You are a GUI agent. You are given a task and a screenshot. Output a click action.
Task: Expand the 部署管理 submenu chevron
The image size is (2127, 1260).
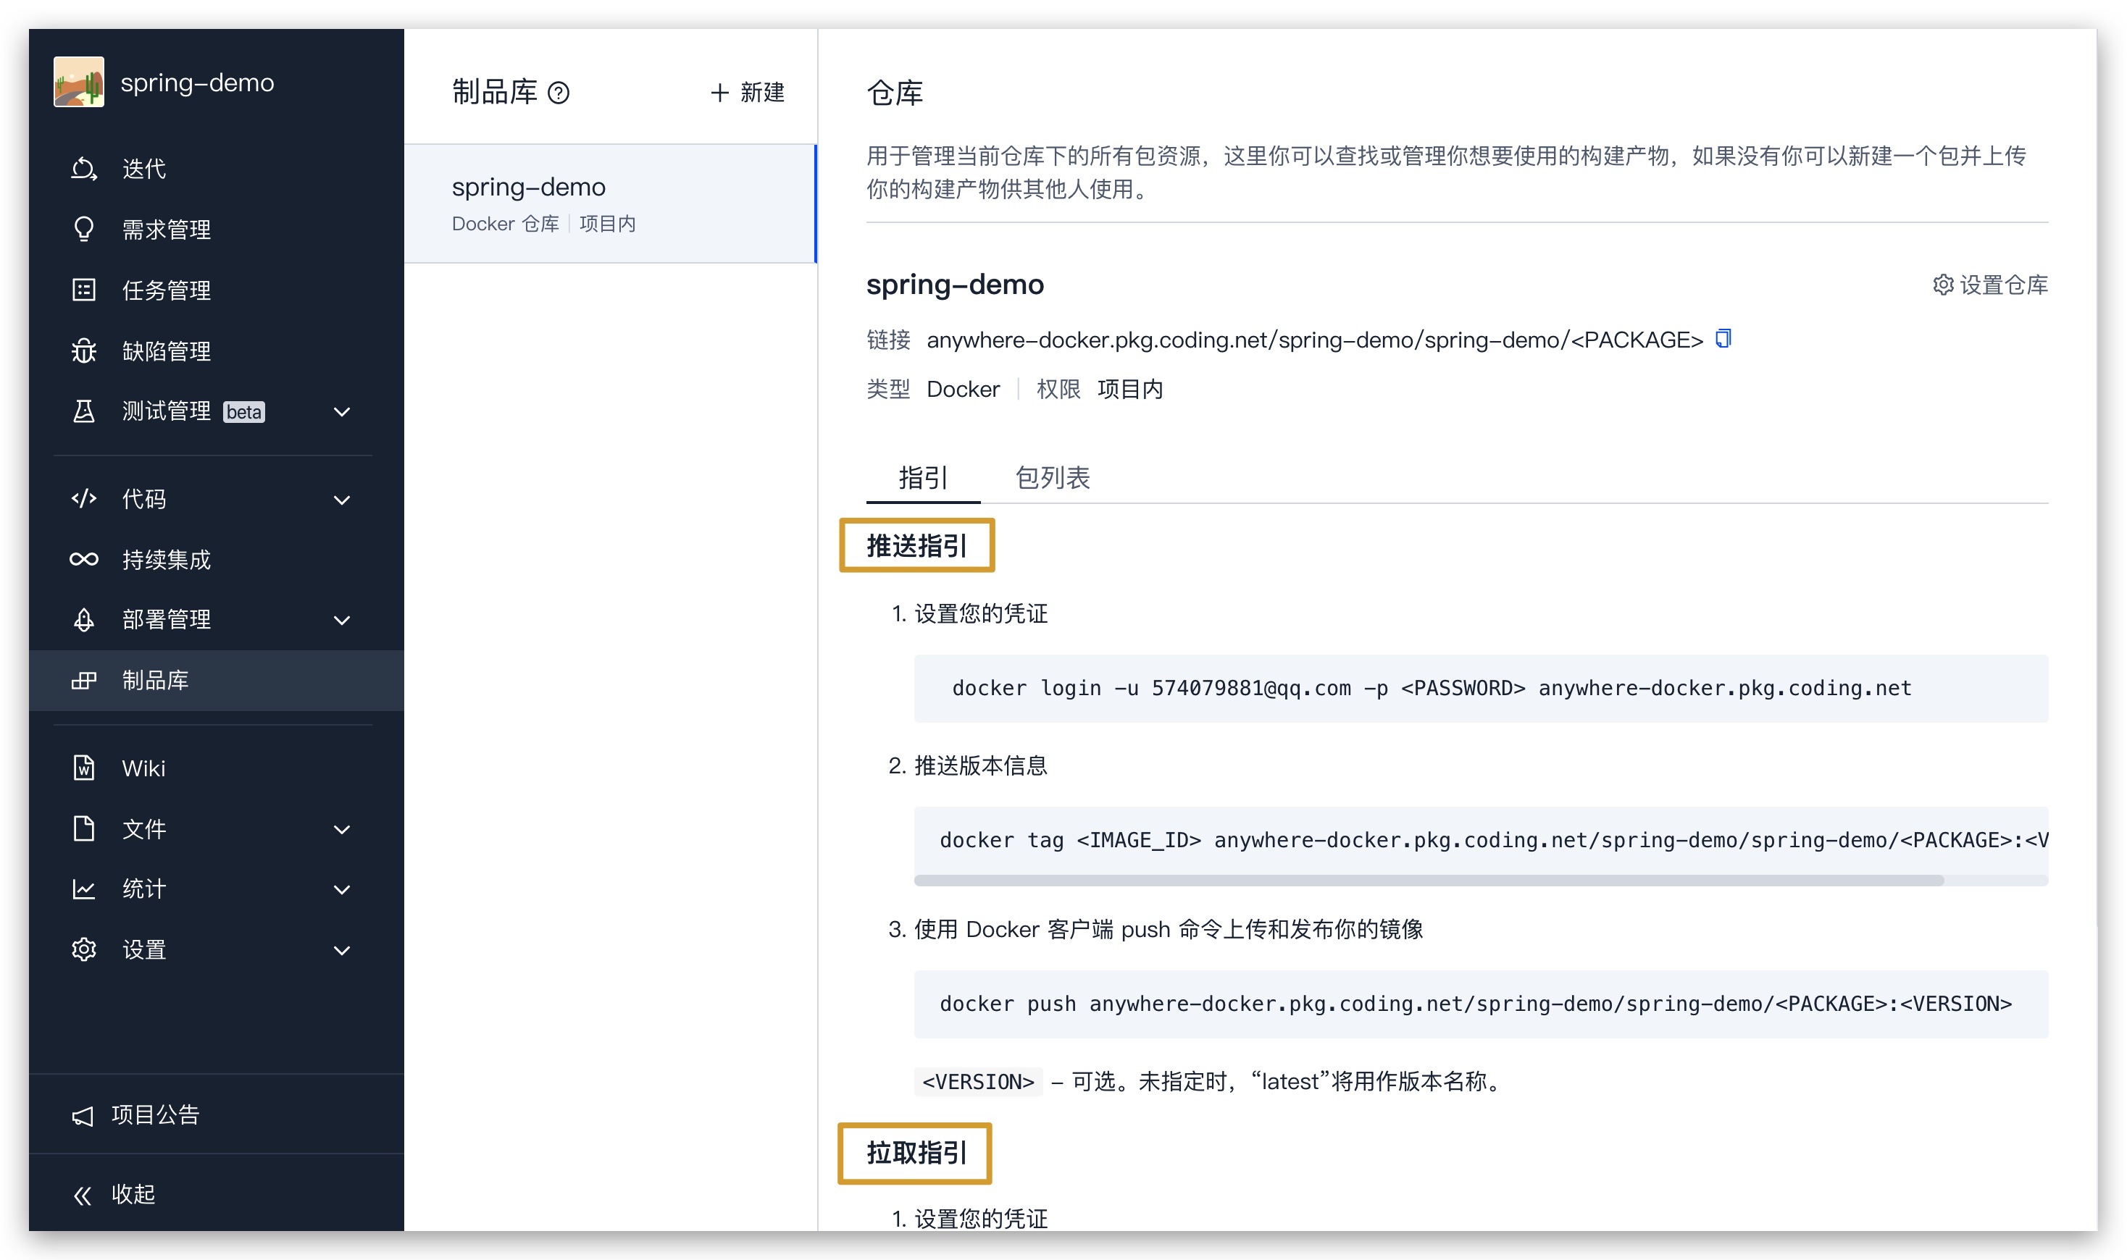[341, 621]
